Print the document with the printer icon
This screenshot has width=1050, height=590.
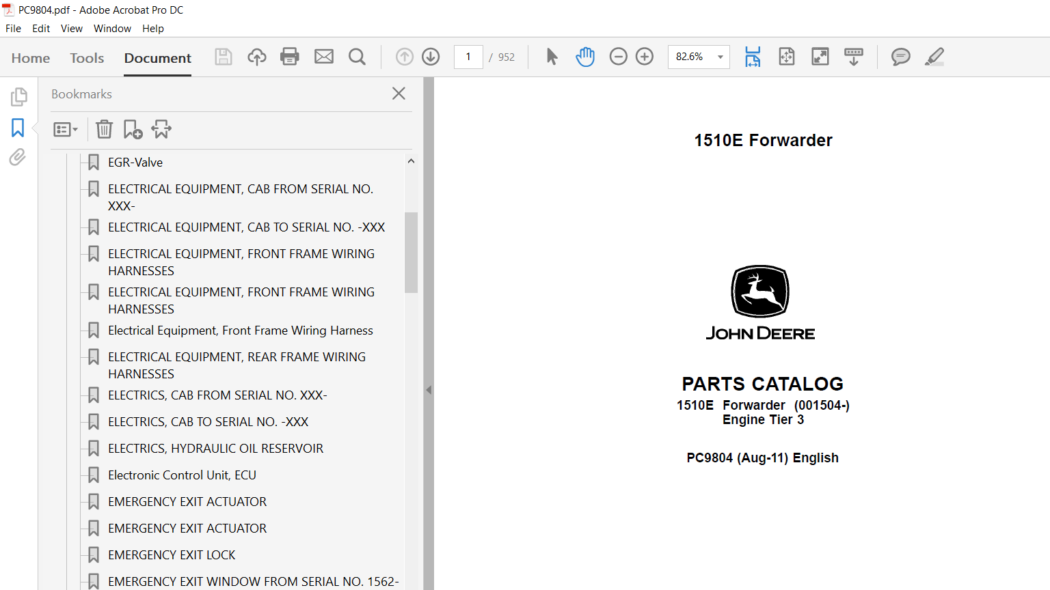tap(290, 57)
